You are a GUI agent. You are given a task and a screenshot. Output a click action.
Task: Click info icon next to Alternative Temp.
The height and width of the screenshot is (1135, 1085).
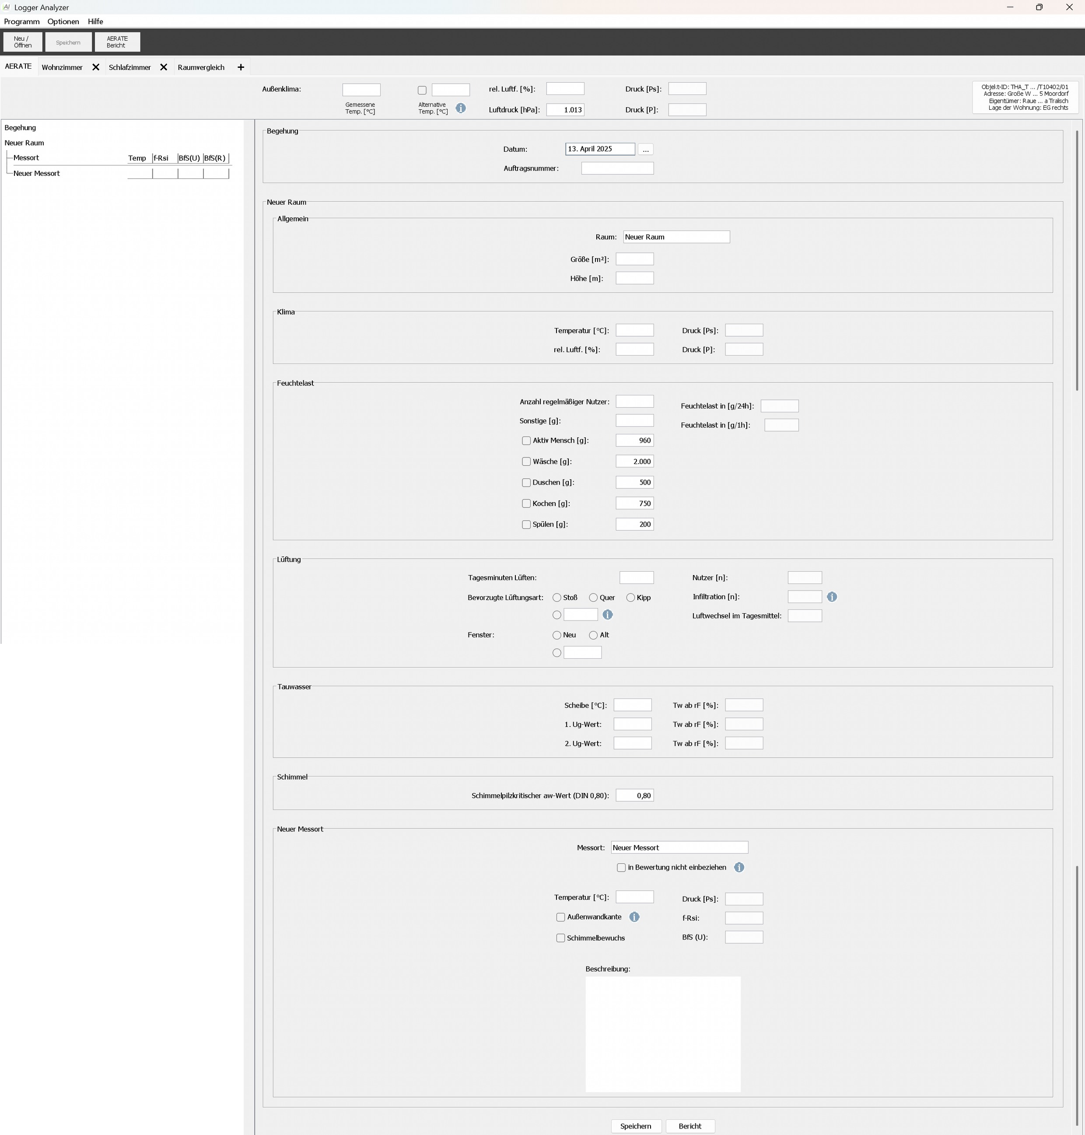[460, 108]
